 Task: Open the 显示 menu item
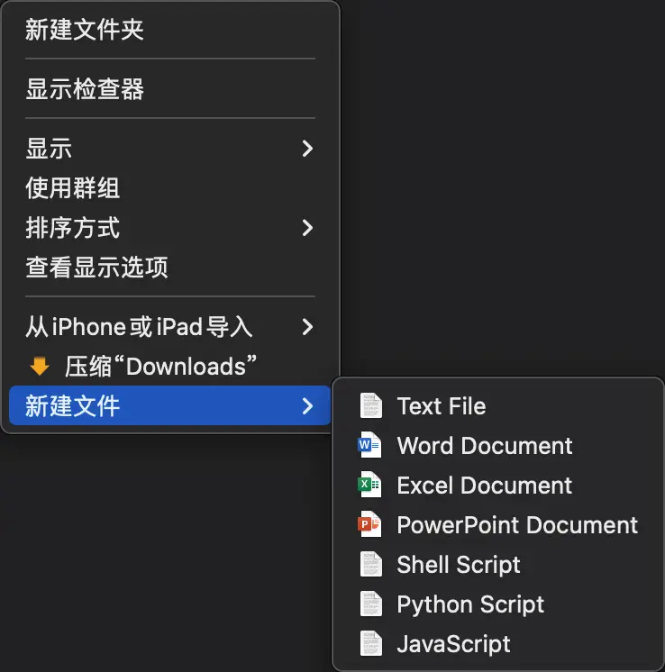(170, 149)
